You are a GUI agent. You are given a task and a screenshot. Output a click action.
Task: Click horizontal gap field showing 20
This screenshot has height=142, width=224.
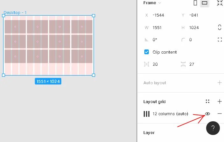161,64
